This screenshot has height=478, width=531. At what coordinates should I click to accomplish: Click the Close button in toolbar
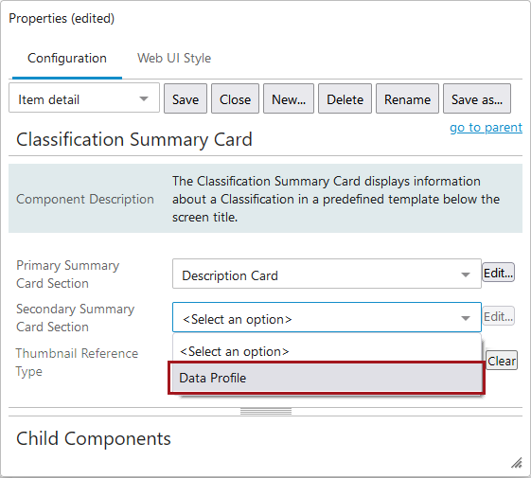tap(235, 98)
